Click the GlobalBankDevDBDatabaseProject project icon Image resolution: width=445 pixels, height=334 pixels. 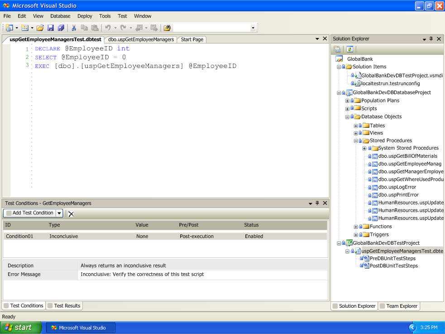pos(349,92)
